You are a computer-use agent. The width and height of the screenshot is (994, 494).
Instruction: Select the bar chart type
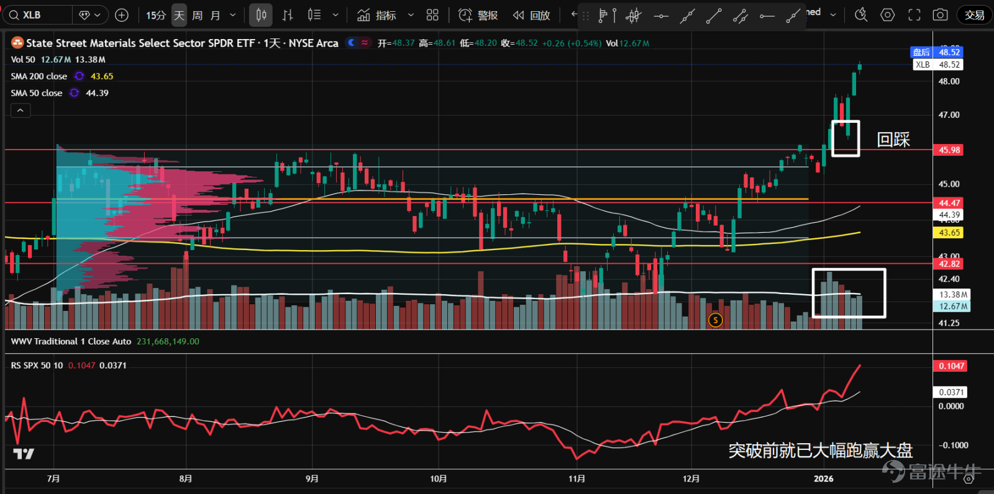point(288,15)
